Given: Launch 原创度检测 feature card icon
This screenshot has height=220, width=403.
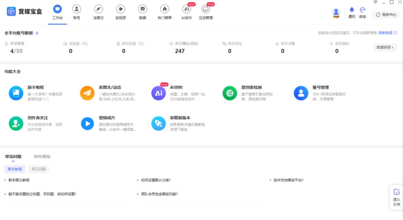Looking at the screenshot, I should click(229, 93).
